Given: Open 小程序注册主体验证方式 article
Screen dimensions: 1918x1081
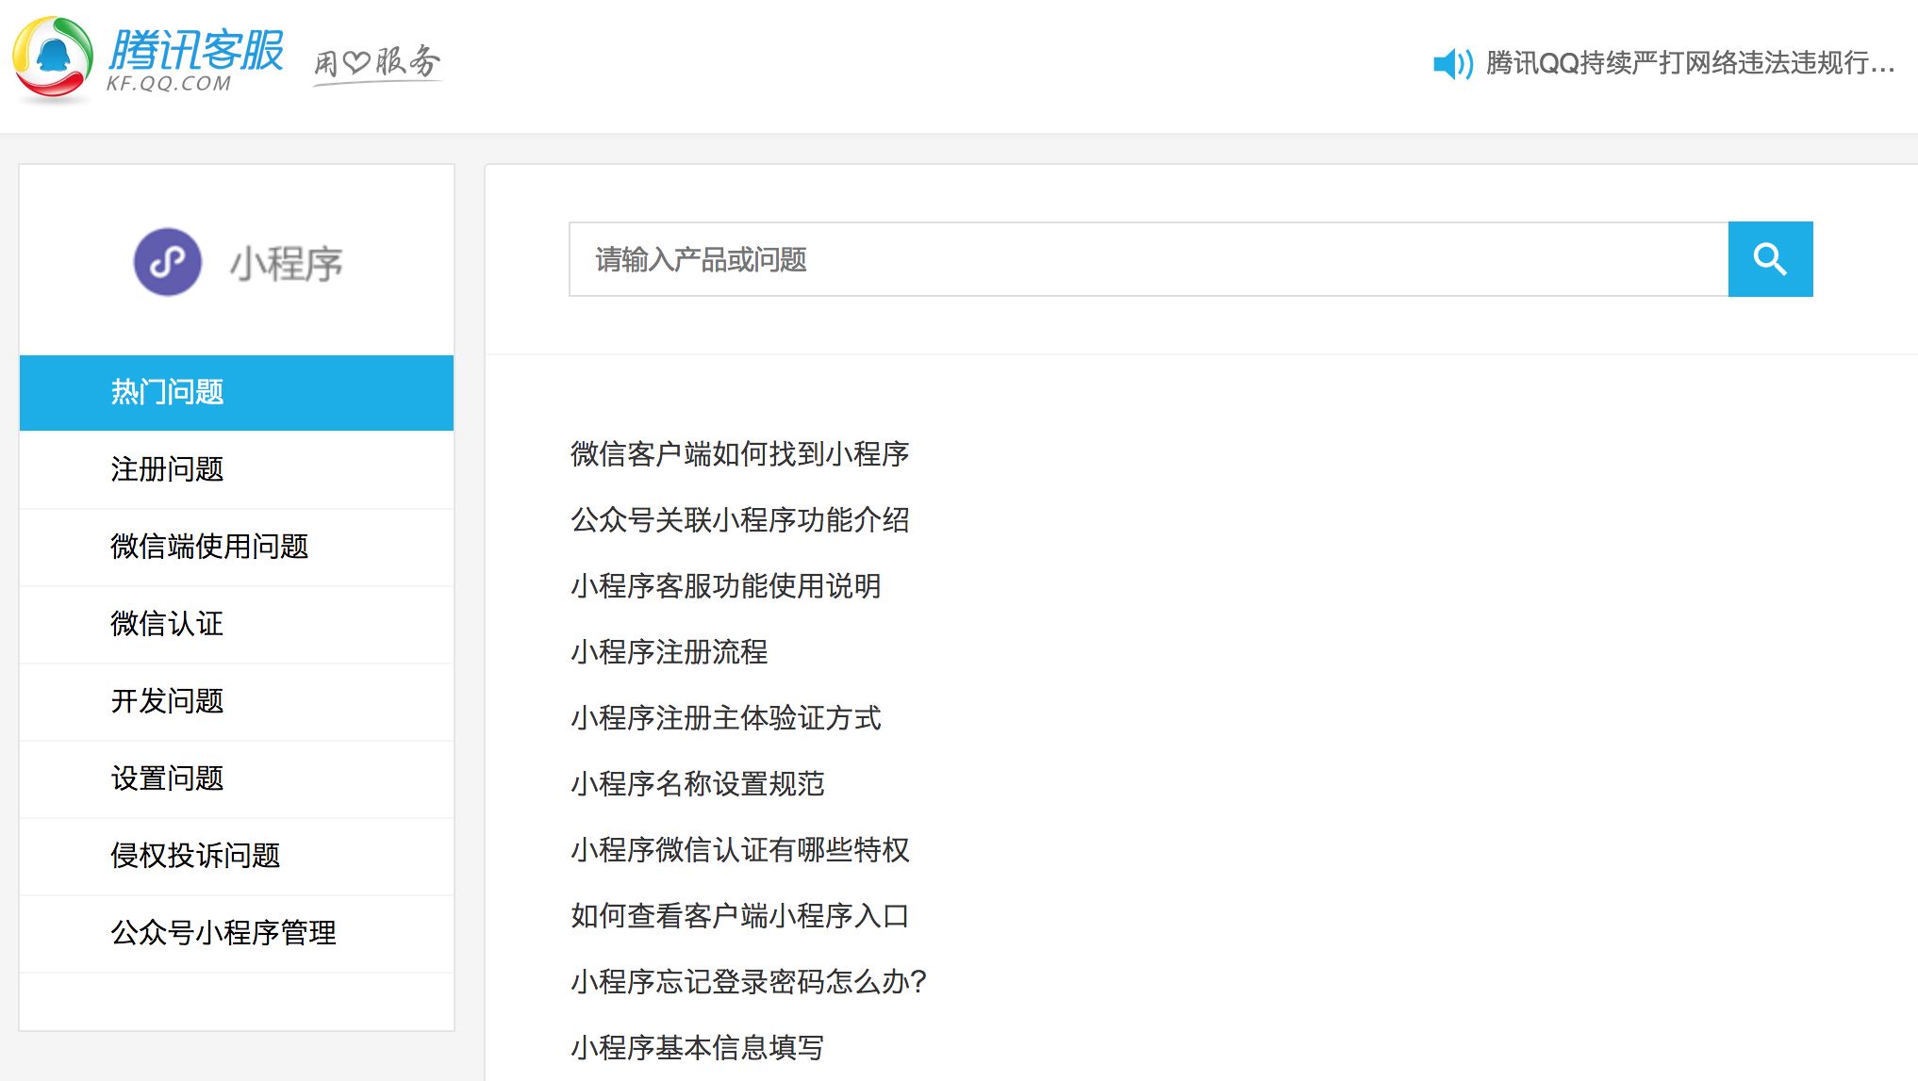Looking at the screenshot, I should [726, 717].
